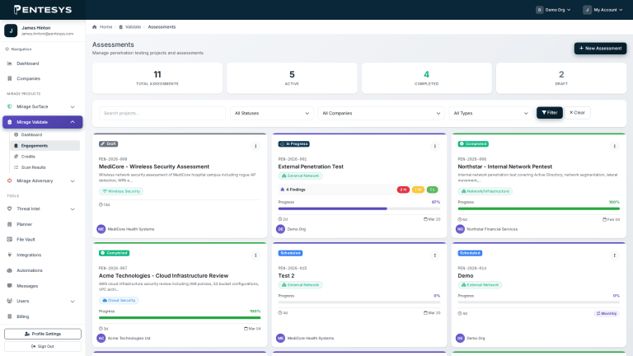Open Northstar Internal Network card options menu
Viewport: 633px width, 356px height.
(x=614, y=146)
